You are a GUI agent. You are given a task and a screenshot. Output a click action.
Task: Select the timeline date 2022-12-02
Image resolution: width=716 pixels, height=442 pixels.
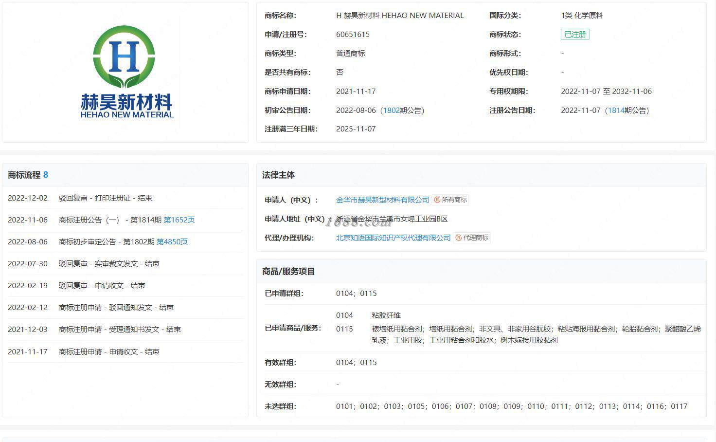tap(28, 198)
